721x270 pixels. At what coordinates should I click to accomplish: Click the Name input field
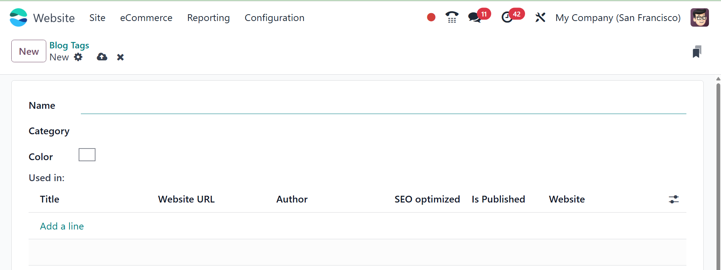point(383,106)
